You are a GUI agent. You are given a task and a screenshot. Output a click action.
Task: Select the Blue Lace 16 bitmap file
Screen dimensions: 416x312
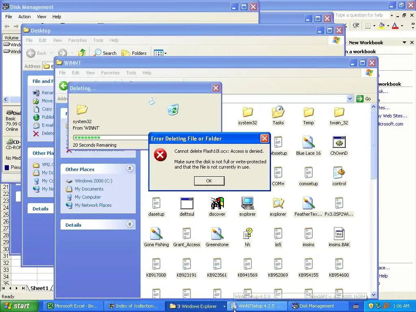click(x=308, y=146)
